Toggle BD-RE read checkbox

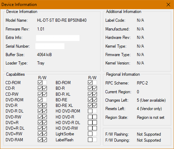click(x=90, y=100)
